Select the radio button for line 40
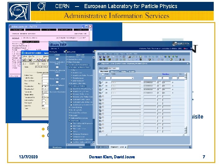The height and width of the screenshot is (168, 224). tap(103, 93)
